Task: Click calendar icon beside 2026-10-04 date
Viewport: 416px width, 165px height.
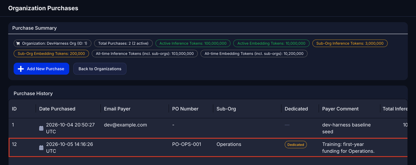Action: point(41,128)
